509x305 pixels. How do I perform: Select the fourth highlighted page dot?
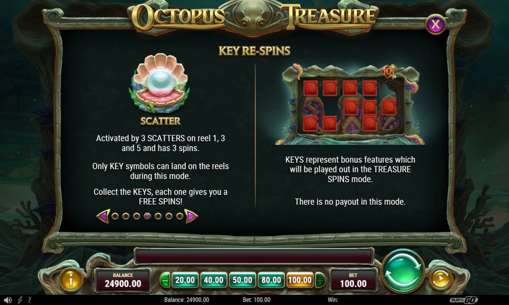[148, 216]
